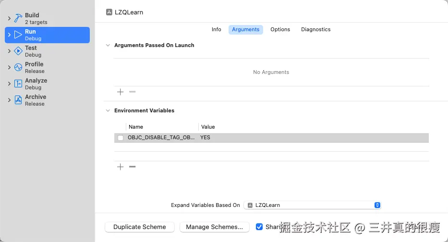Toggle the Shared scheme checkbox
Screen dimensions: 448x242
point(259,227)
